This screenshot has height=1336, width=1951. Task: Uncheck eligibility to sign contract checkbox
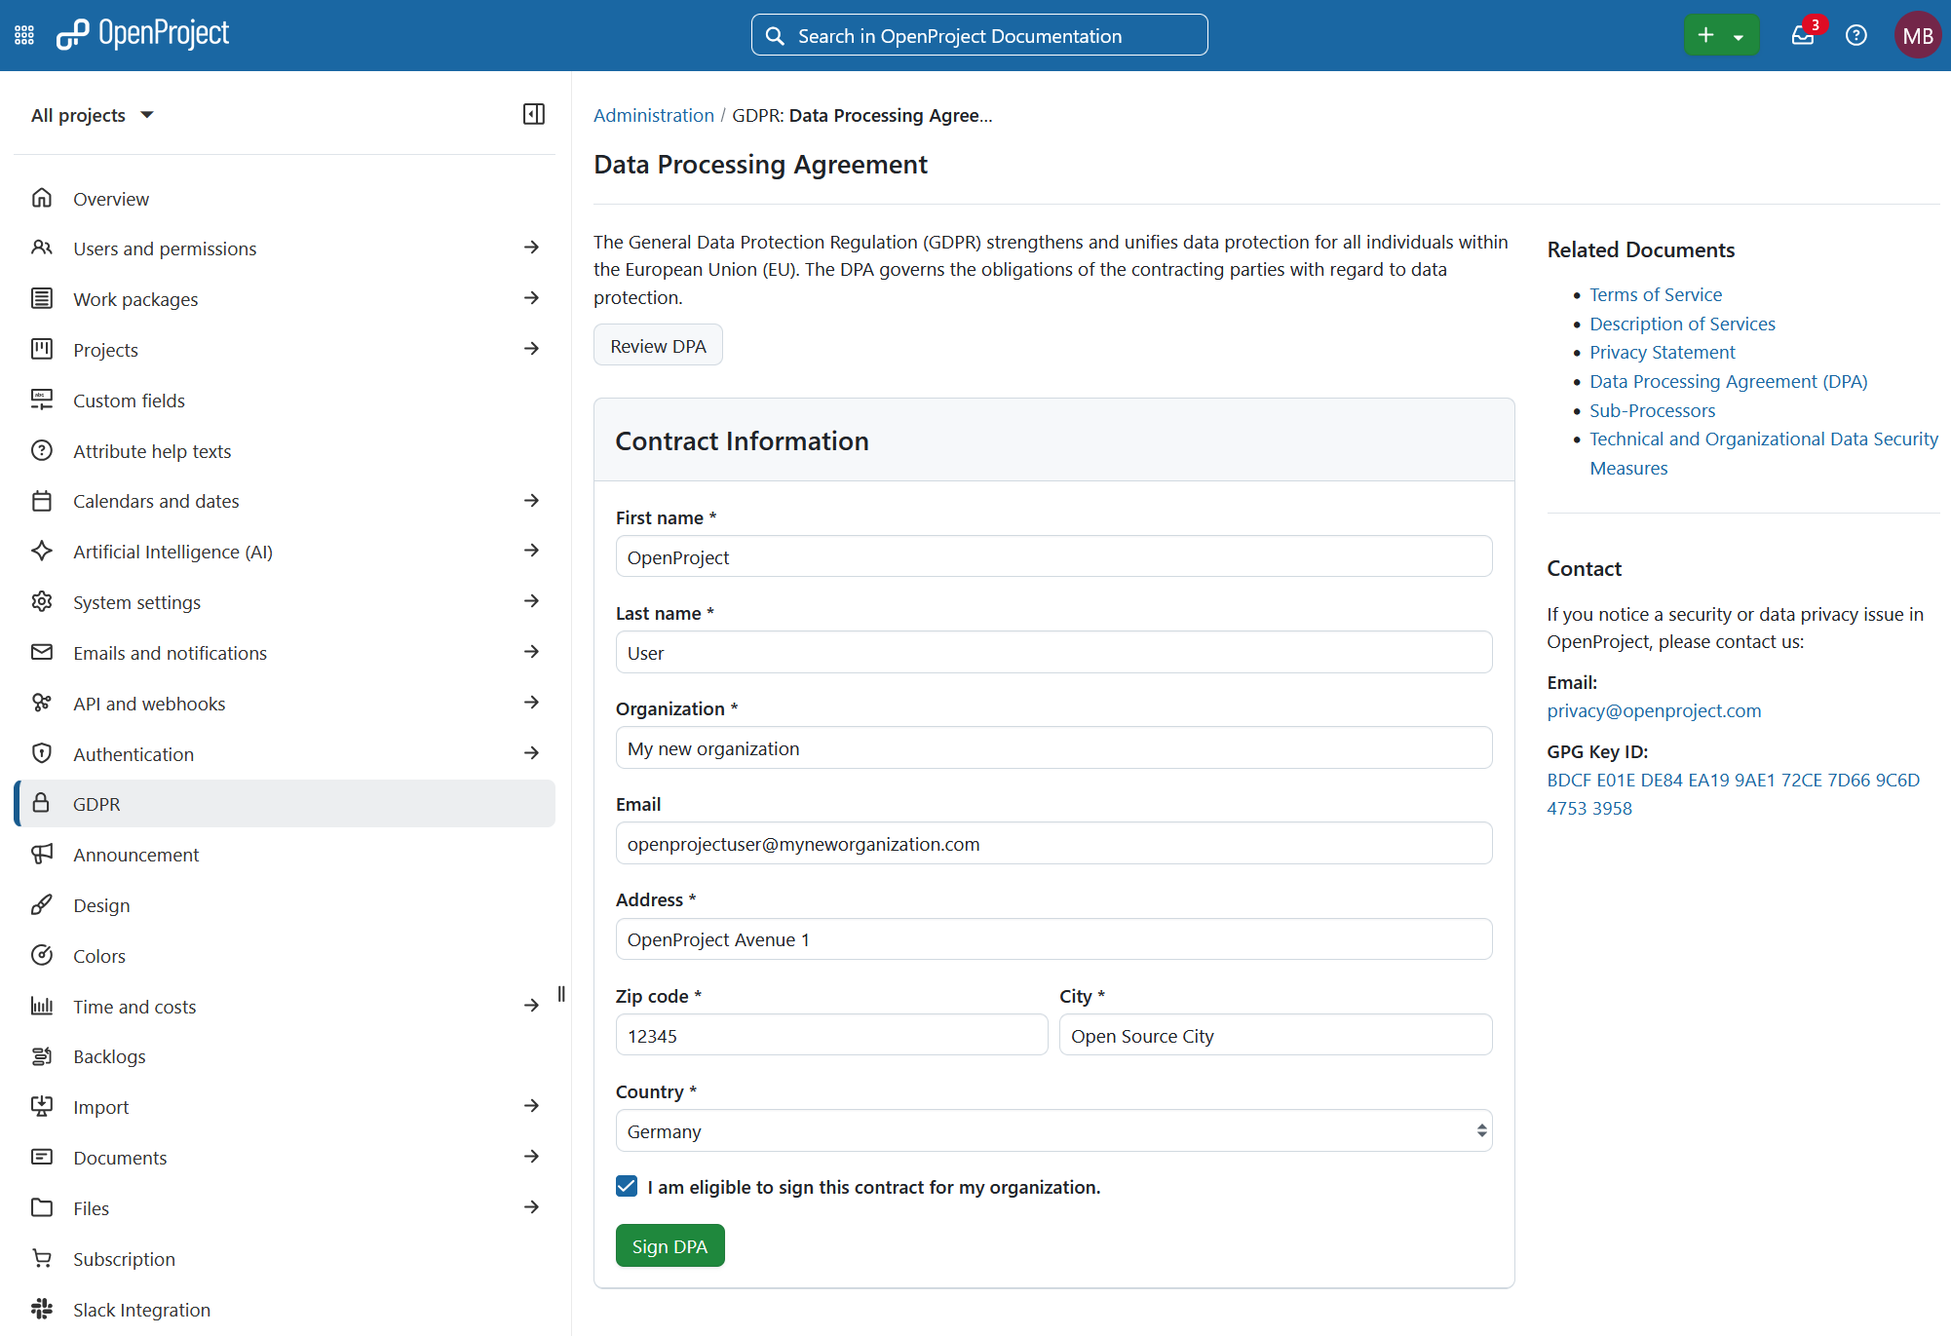click(x=625, y=1186)
